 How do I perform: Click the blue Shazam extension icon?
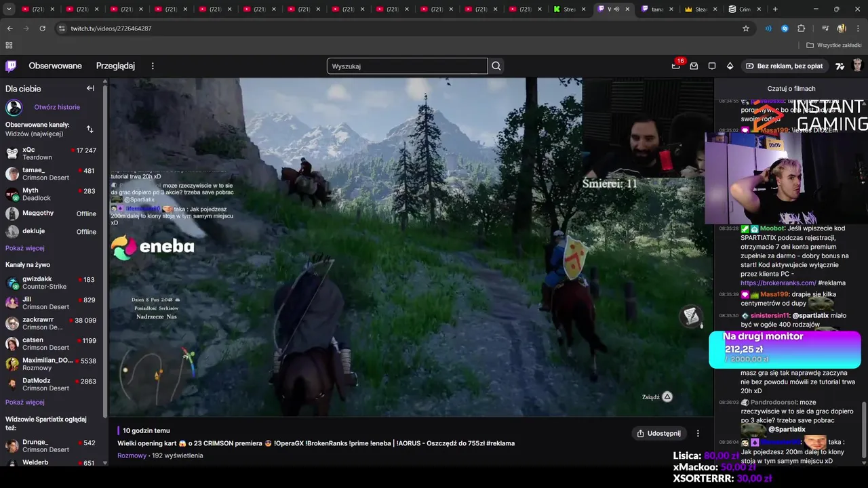[785, 28]
